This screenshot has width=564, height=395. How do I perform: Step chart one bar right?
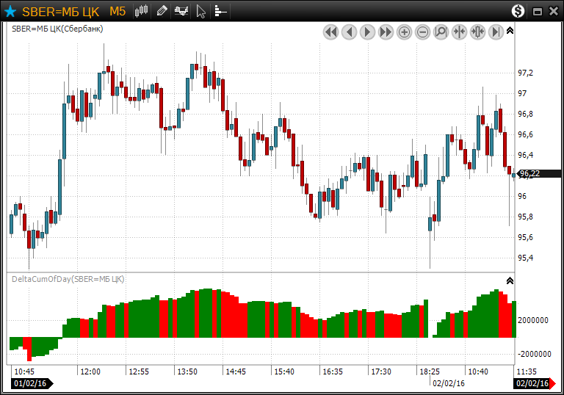(367, 32)
